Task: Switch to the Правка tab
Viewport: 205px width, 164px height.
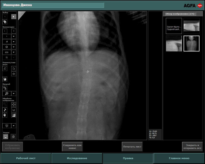Action: click(128, 158)
